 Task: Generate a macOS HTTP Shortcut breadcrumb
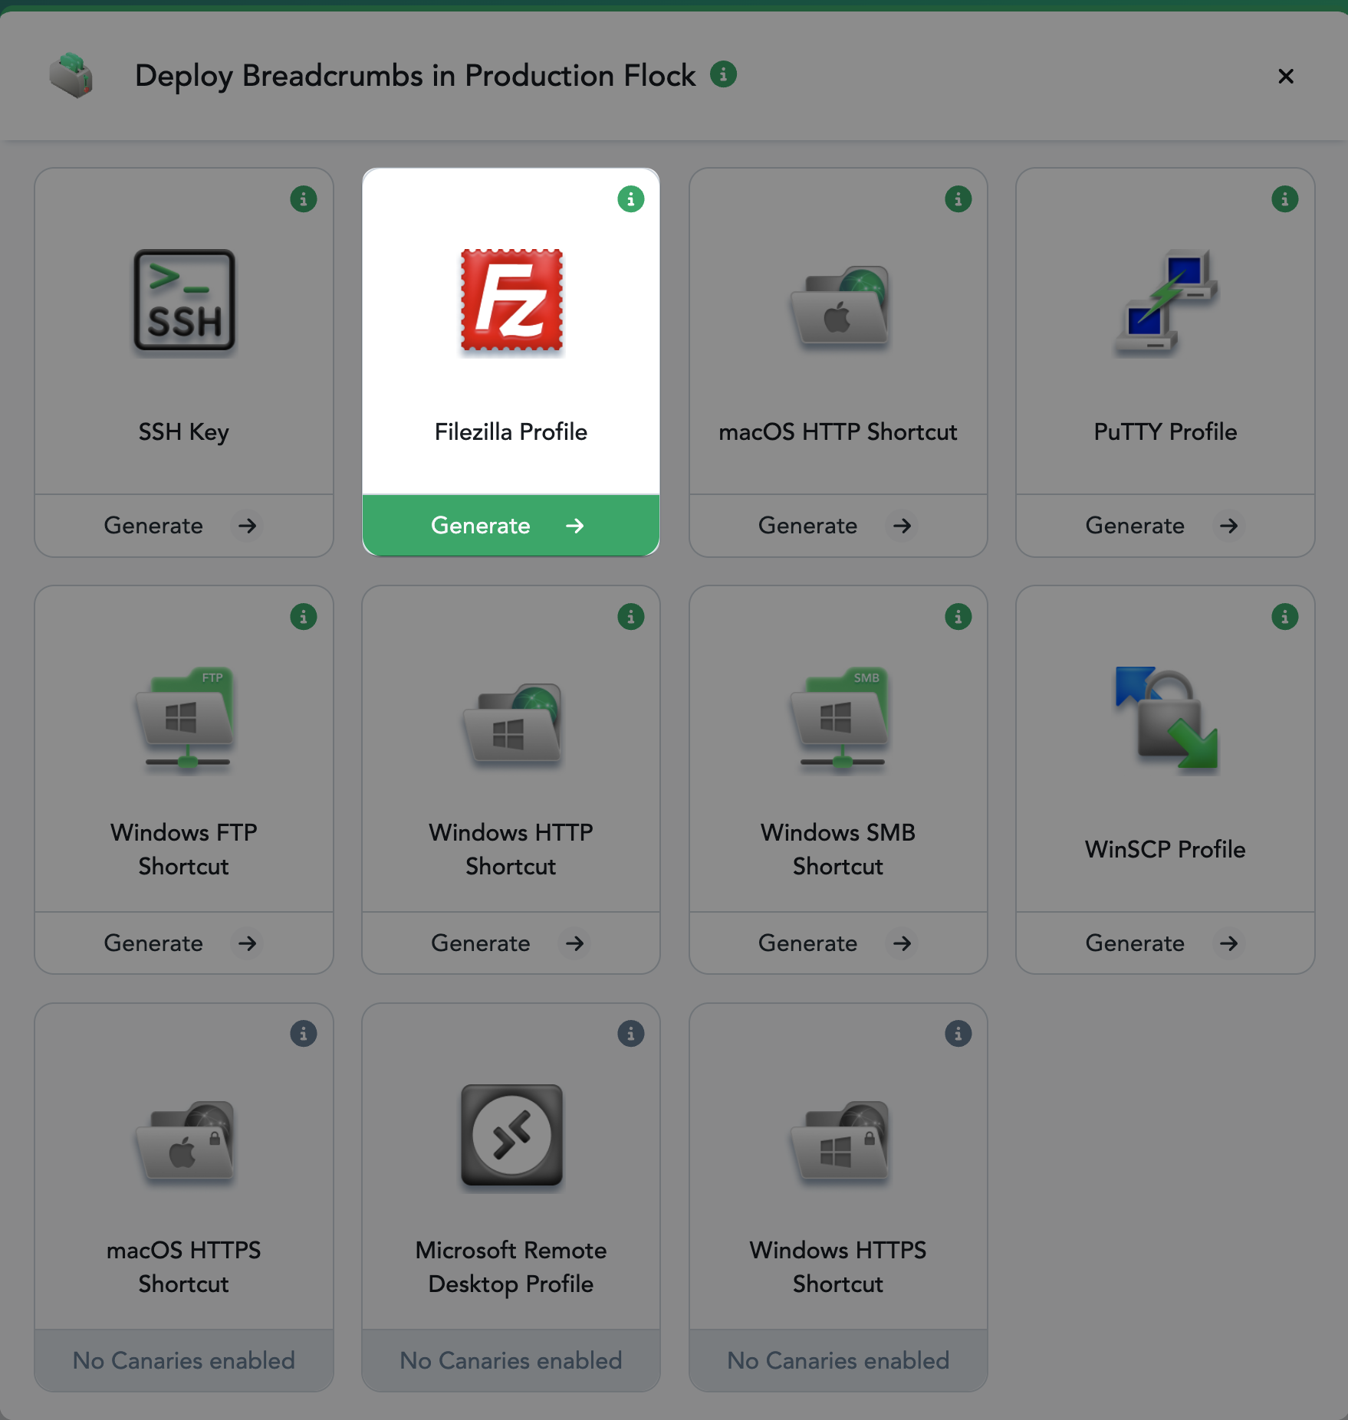click(x=839, y=526)
